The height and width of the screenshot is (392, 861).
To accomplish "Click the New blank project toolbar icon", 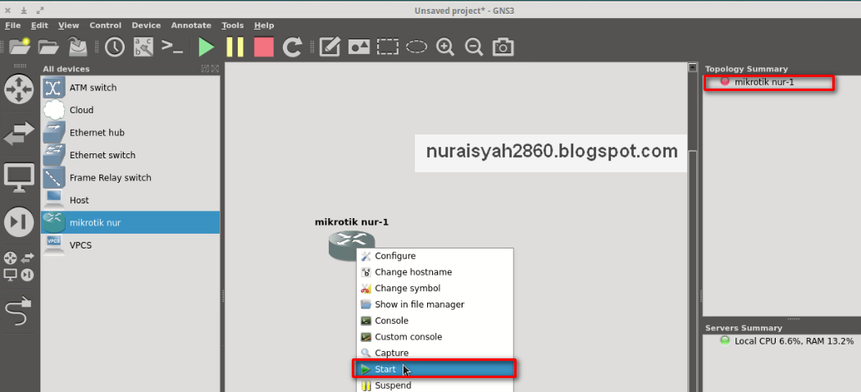I will tap(20, 47).
